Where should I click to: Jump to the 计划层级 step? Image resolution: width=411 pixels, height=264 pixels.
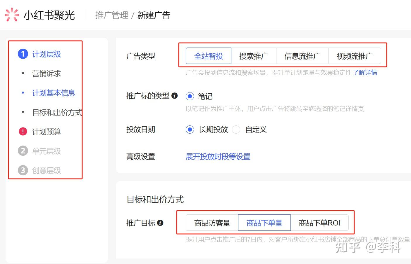[x=47, y=54]
